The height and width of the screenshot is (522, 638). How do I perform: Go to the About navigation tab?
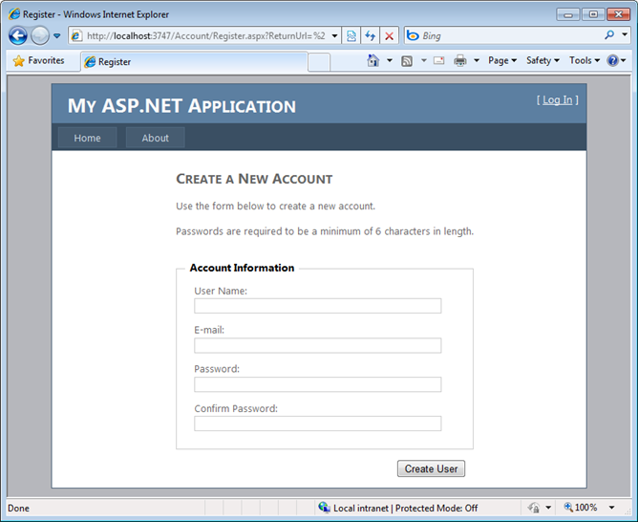[x=156, y=138]
